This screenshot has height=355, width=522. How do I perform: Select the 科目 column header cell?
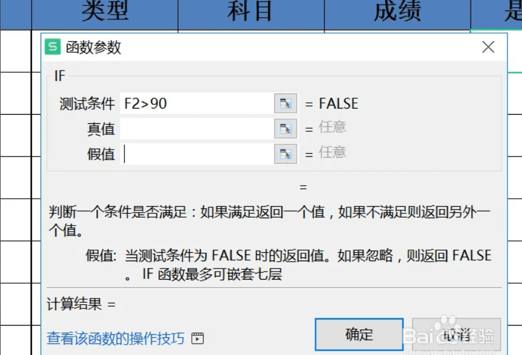tap(250, 12)
